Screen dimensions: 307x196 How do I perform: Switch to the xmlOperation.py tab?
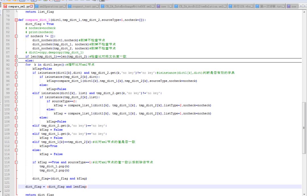(51, 6)
